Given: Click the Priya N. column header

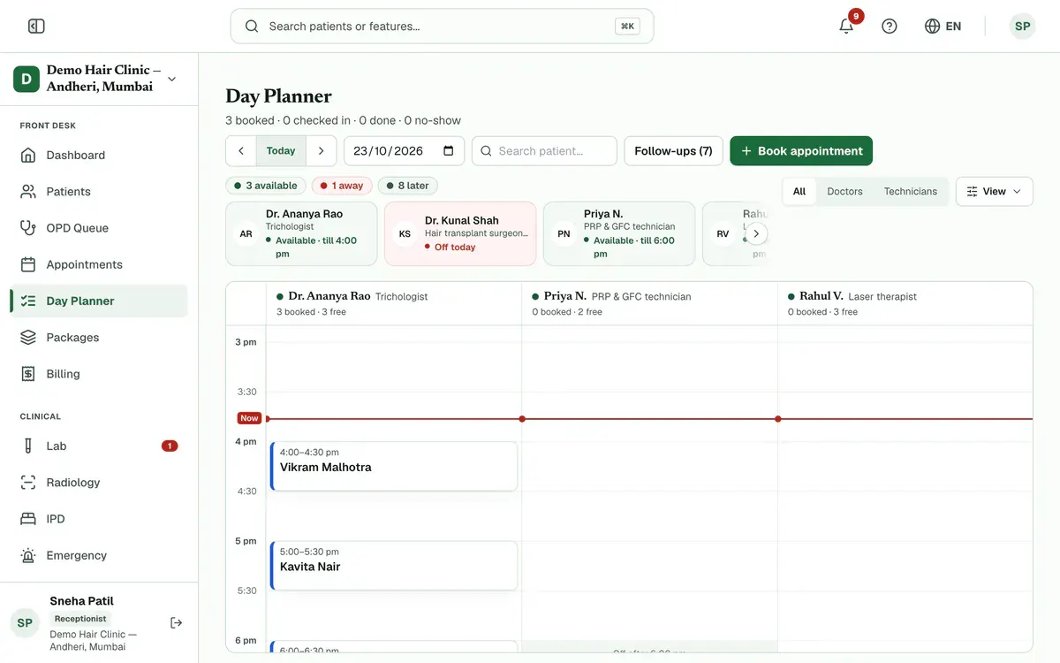Looking at the screenshot, I should coord(649,303).
